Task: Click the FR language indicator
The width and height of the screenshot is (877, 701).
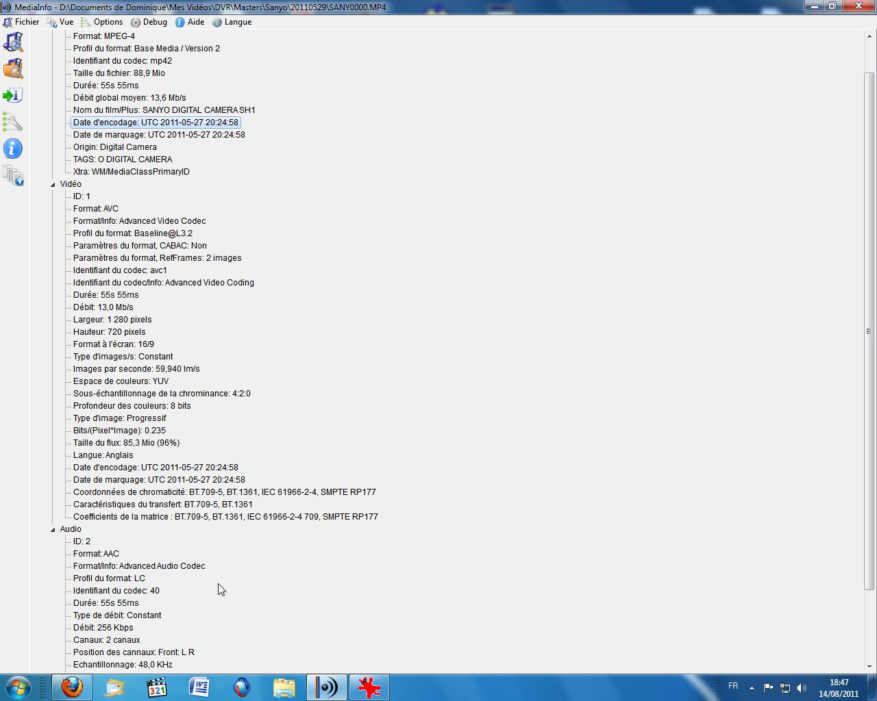Action: 733,686
